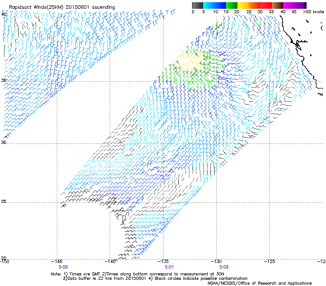Click the -130 longitude axis label
Screen dimensions: 326x286
[216, 261]
